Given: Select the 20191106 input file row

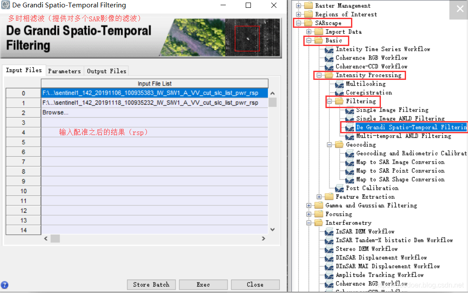Looking at the screenshot, I should pyautogui.click(x=154, y=93).
